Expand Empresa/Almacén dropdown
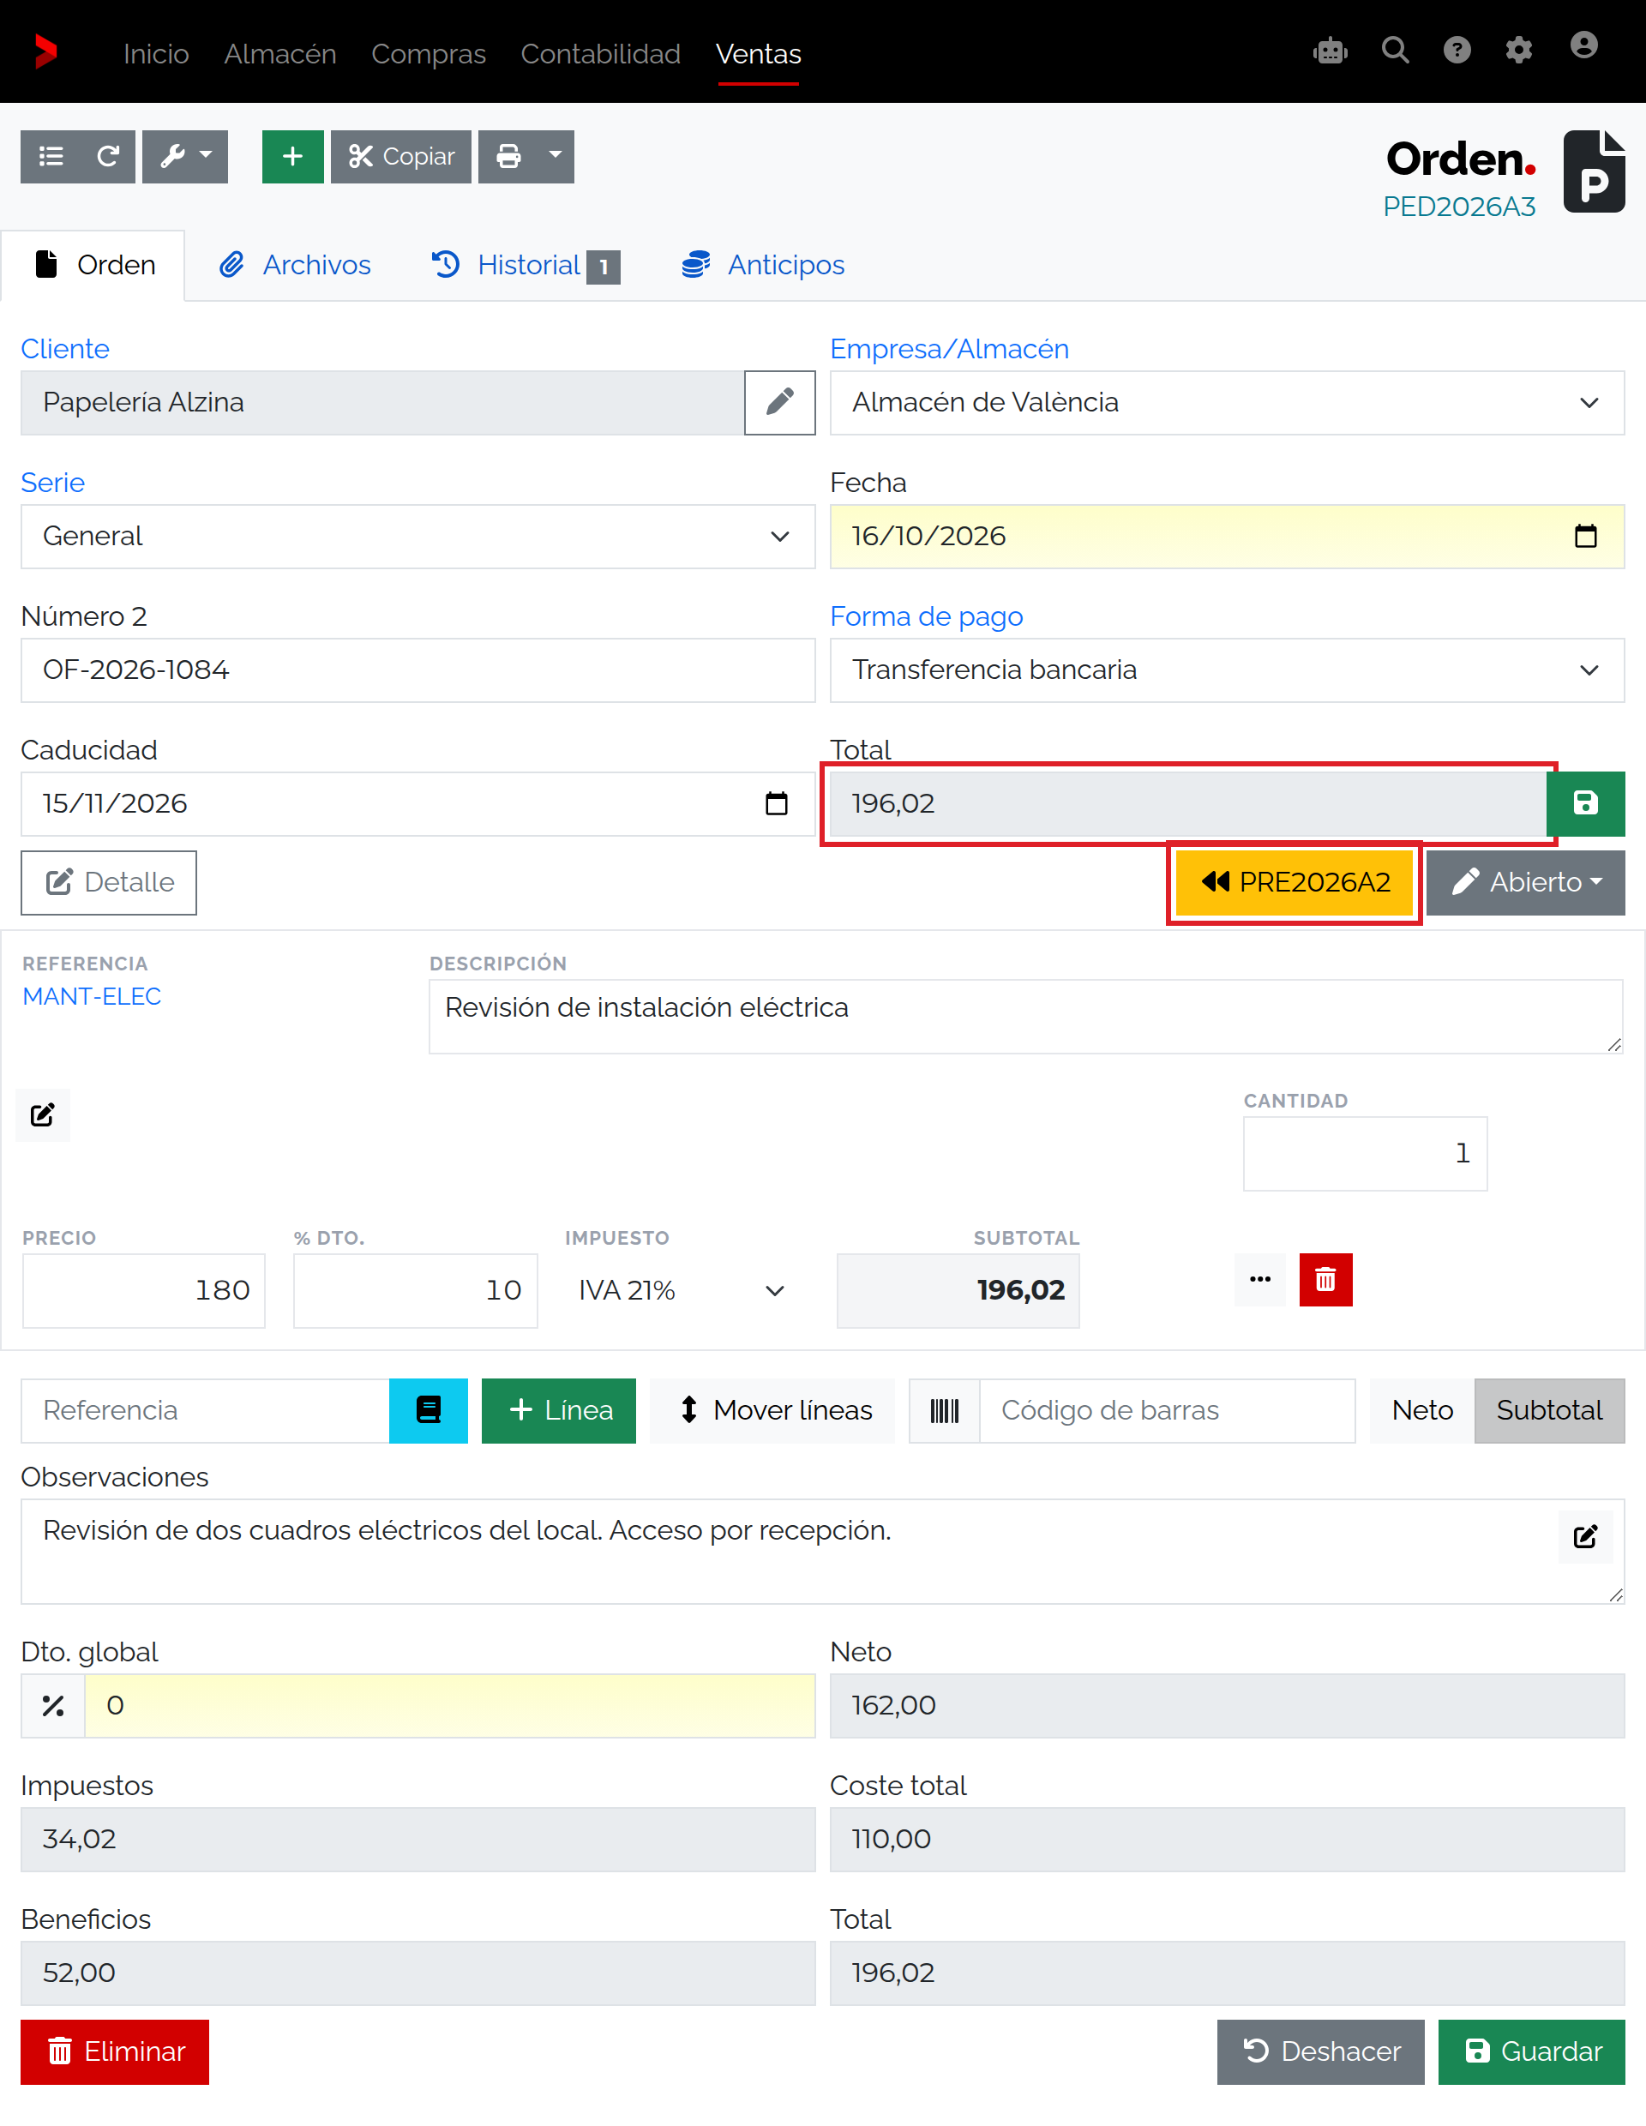The height and width of the screenshot is (2126, 1646). (1227, 402)
